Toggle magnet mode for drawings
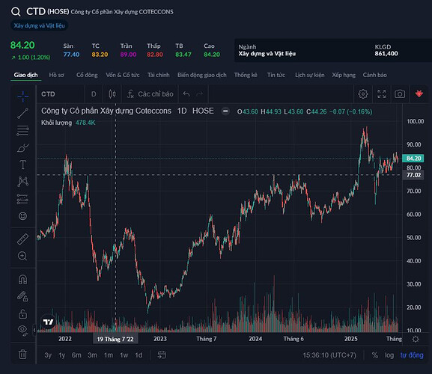The width and height of the screenshot is (432, 374). 22,280
